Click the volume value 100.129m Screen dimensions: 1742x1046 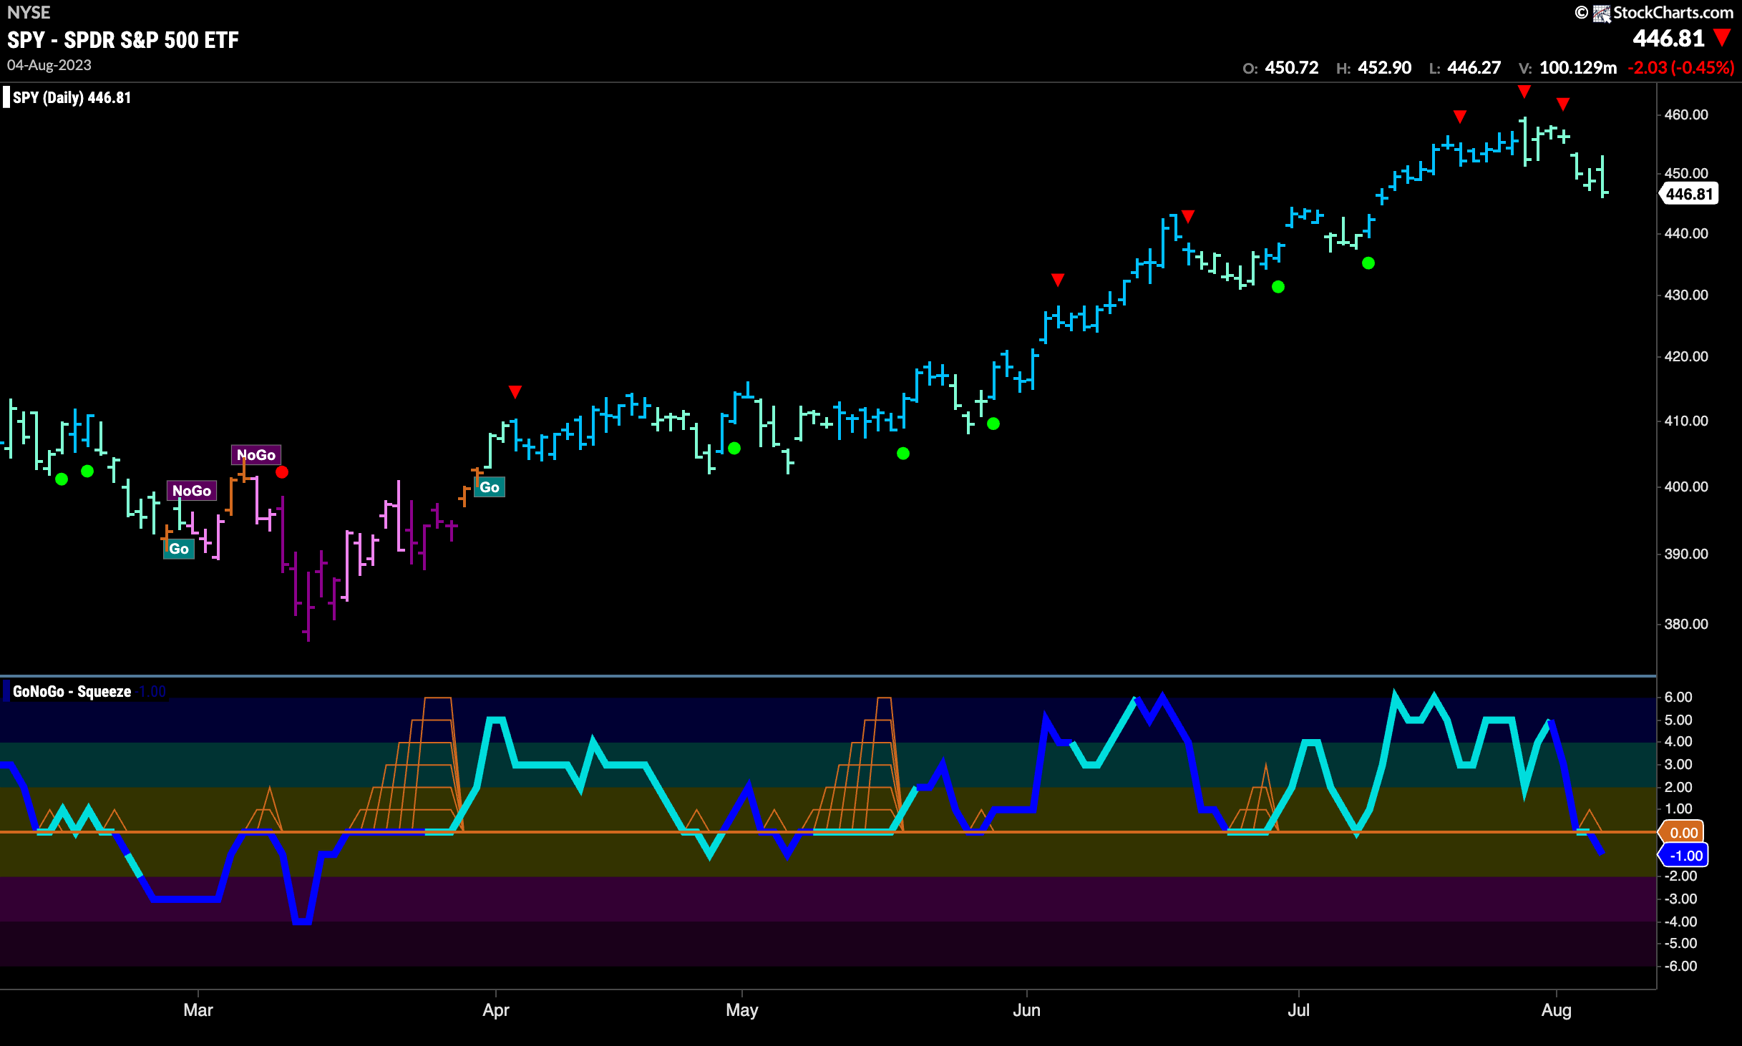point(1578,68)
